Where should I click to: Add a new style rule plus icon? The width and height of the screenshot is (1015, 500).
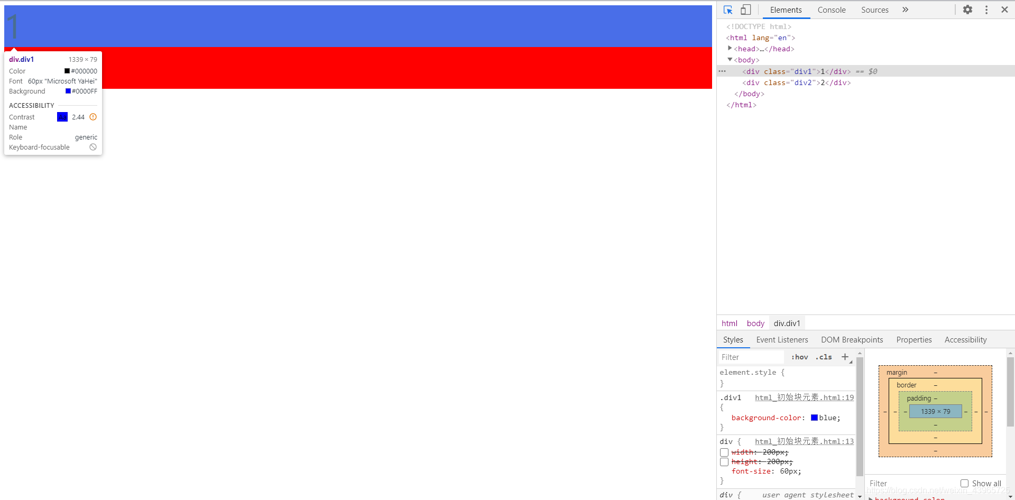(x=845, y=357)
